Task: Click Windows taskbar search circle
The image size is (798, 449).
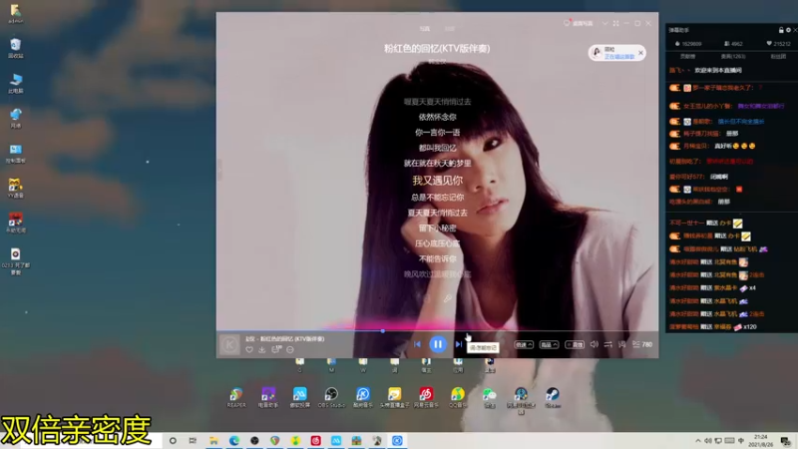Action: [173, 441]
